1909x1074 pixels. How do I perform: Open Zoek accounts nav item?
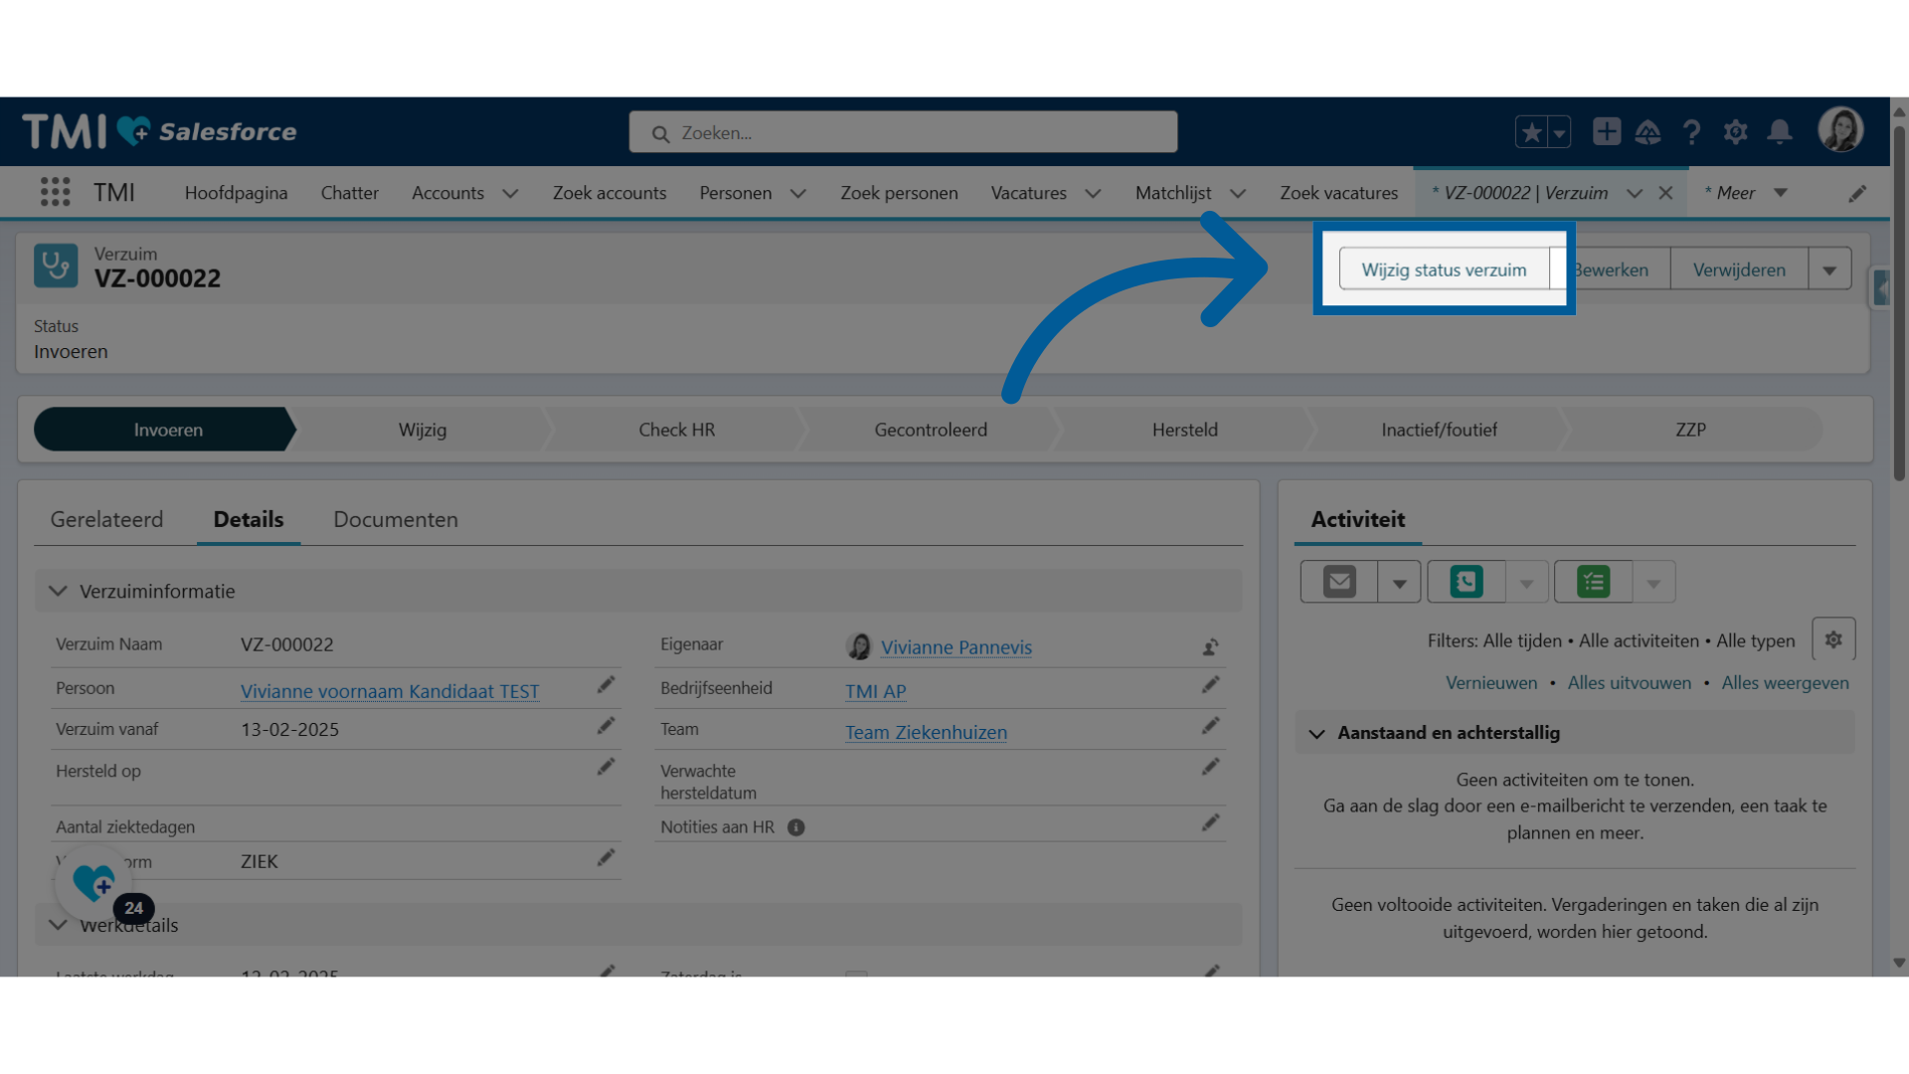[x=609, y=193]
